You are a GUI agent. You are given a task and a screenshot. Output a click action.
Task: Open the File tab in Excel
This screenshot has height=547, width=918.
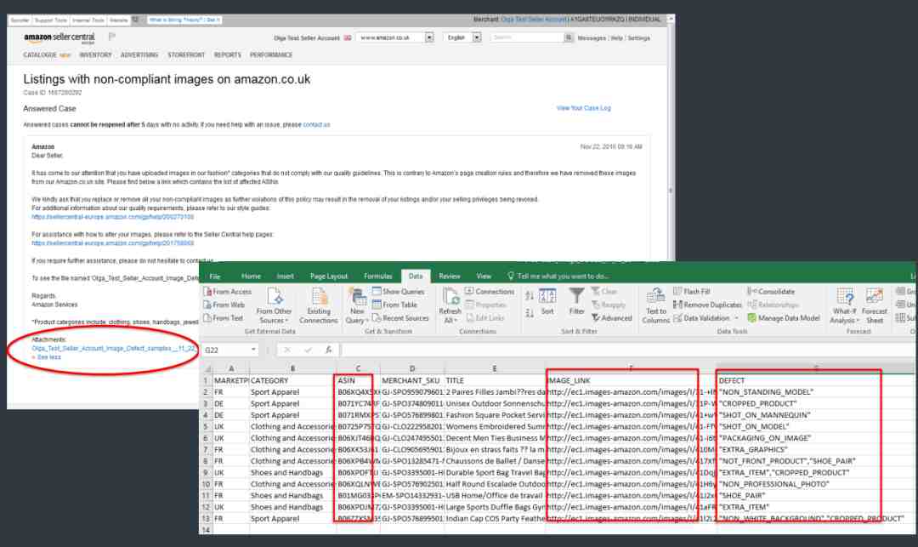click(215, 276)
